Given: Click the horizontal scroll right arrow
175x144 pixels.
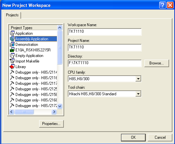Looking at the screenshot, I should pos(54,112).
